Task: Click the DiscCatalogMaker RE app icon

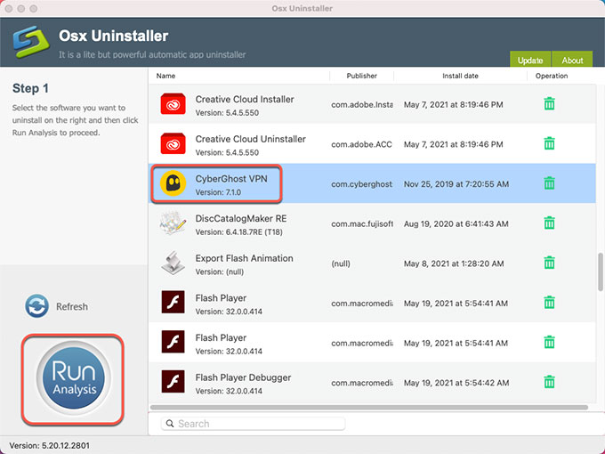Action: tap(173, 223)
